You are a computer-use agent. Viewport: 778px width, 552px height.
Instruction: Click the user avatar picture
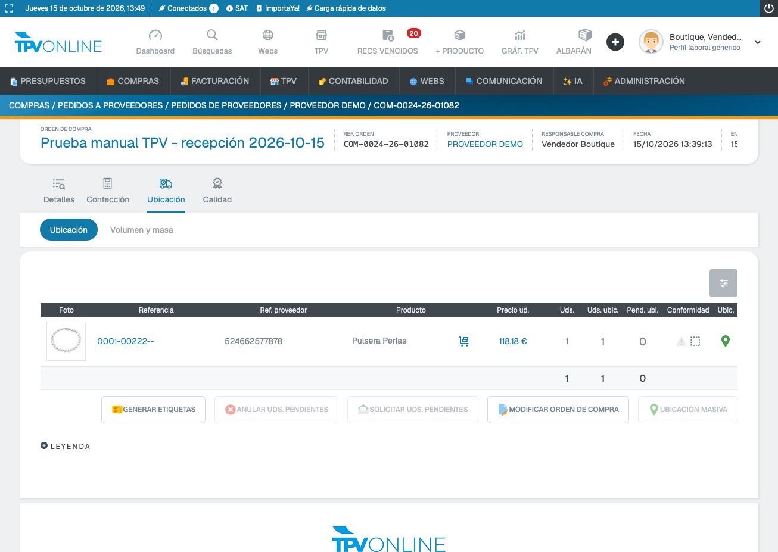[x=651, y=42]
